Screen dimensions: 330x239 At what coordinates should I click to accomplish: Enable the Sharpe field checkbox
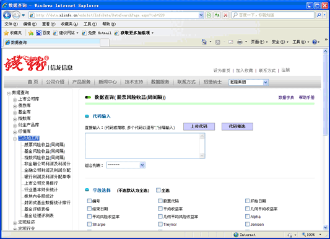coord(89,224)
